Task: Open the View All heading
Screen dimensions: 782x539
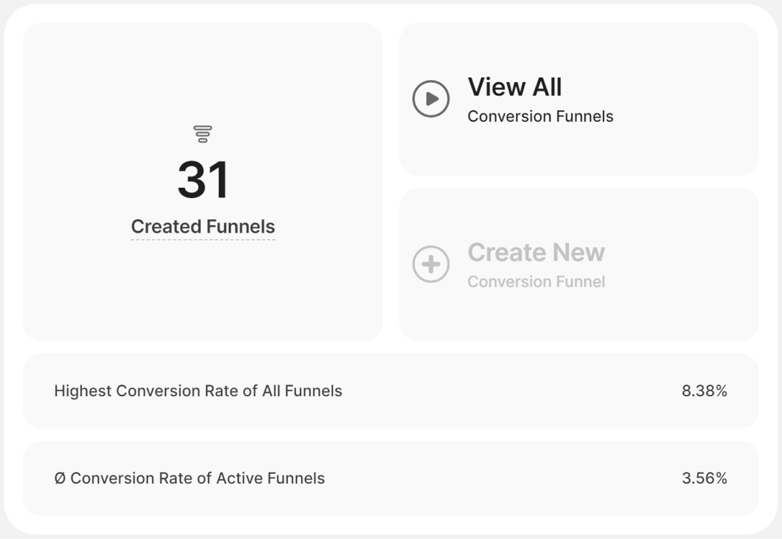Action: tap(514, 87)
